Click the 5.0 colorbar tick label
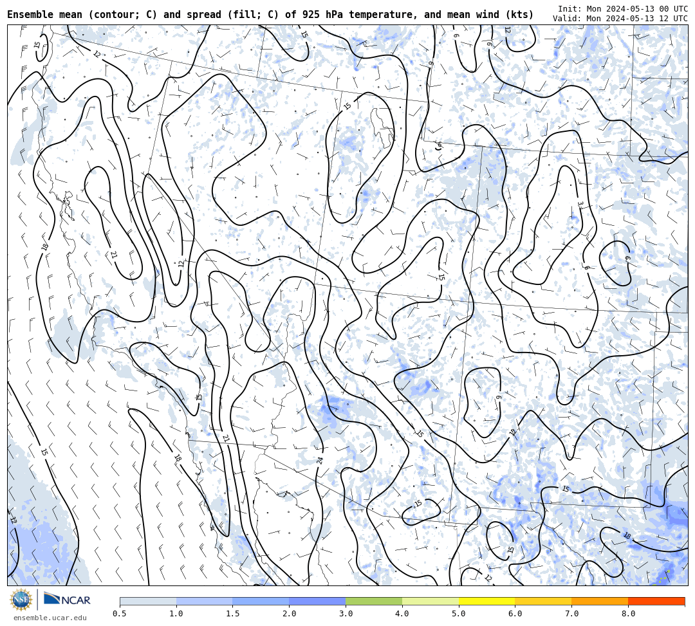 [459, 614]
